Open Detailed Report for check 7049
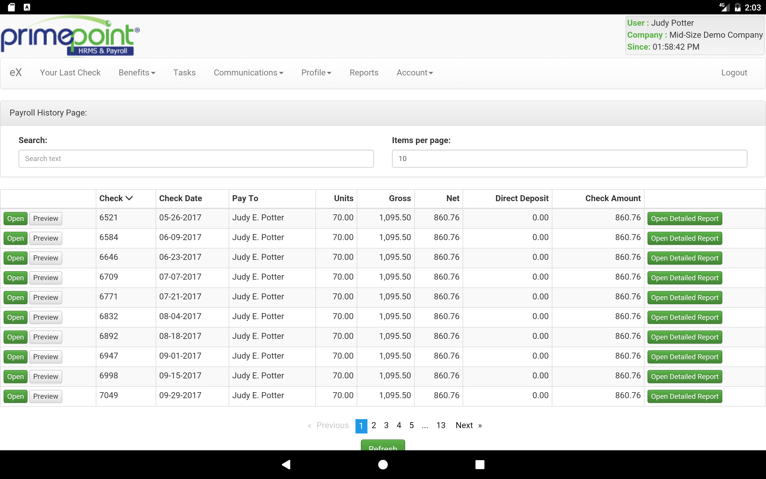 click(685, 396)
